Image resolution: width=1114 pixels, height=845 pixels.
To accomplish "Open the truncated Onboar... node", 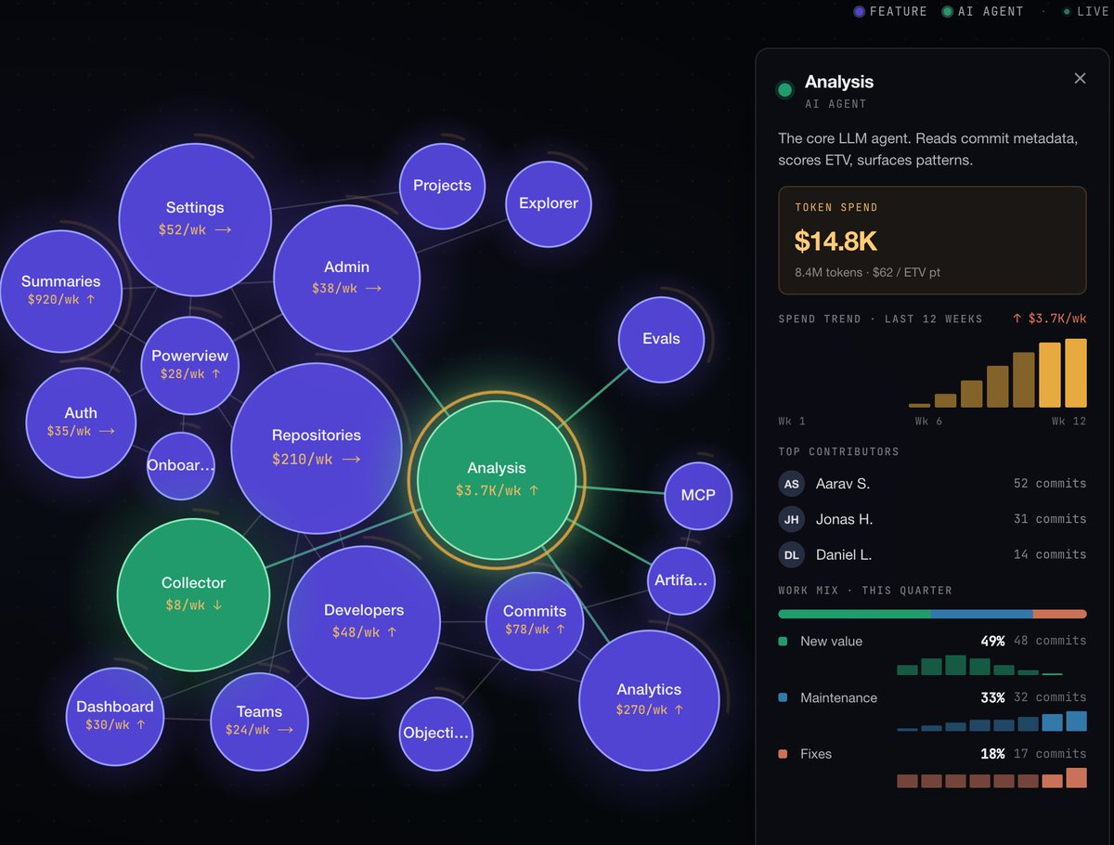I will click(x=181, y=465).
